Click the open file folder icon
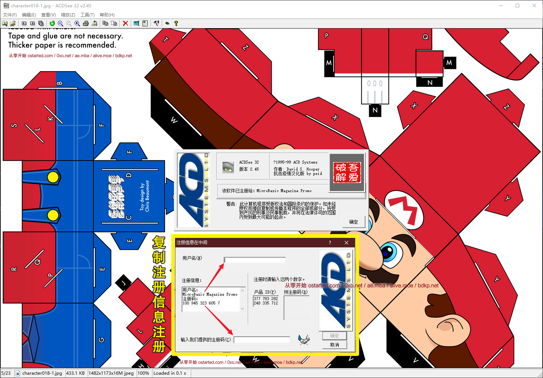Viewport: 543px width, 378px height. point(13,23)
